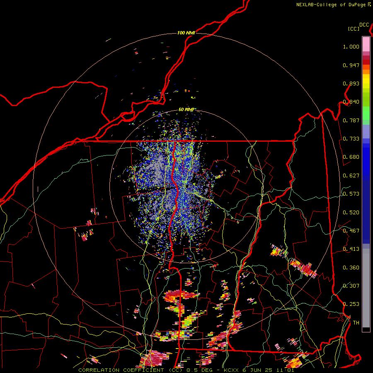
Task: Pick the dark red color bar segment
Action: pos(366,62)
